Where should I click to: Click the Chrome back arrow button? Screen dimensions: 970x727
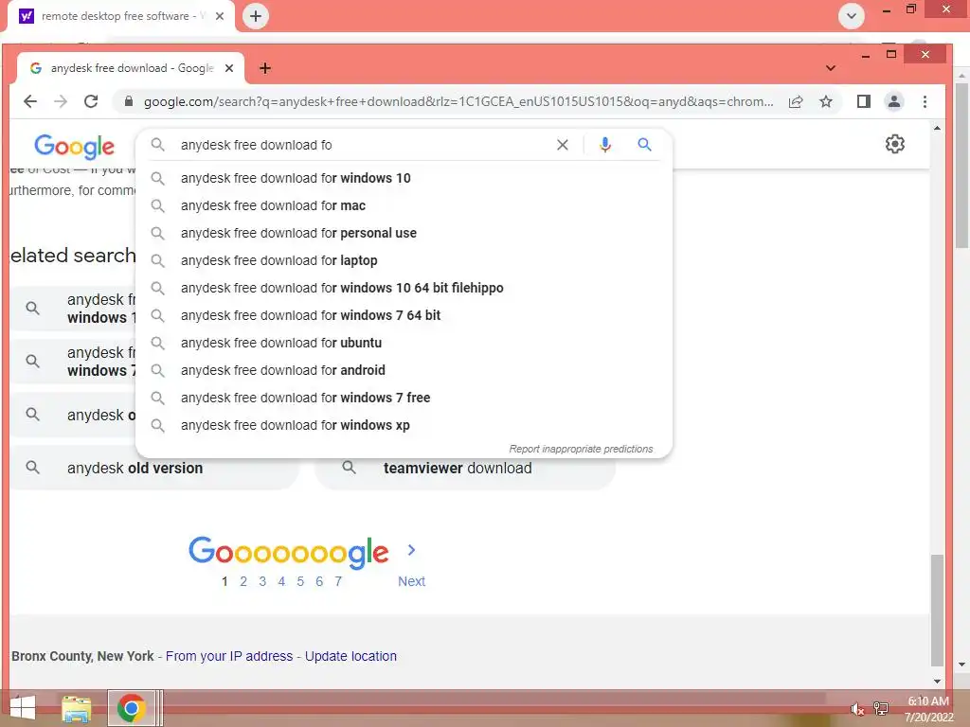(29, 101)
